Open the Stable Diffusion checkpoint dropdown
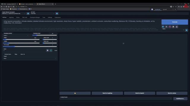The image size is (190, 106). point(14,14)
